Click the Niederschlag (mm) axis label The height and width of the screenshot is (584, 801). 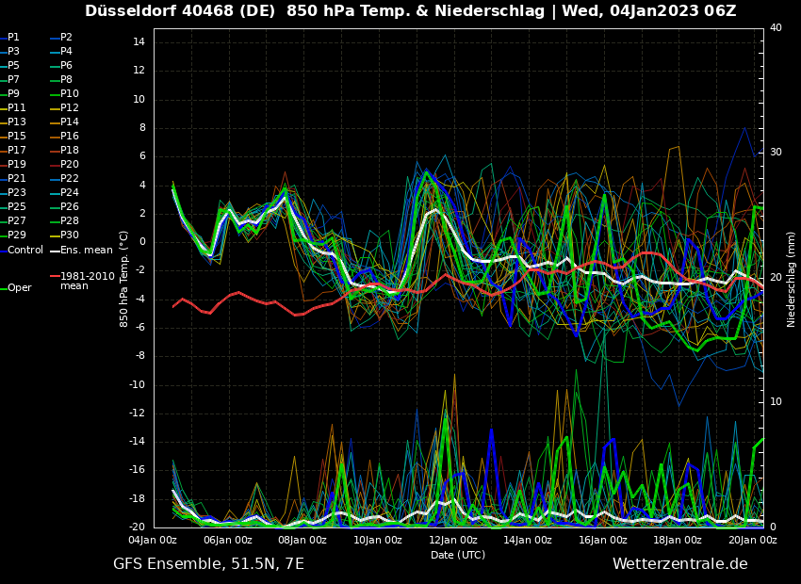click(792, 279)
